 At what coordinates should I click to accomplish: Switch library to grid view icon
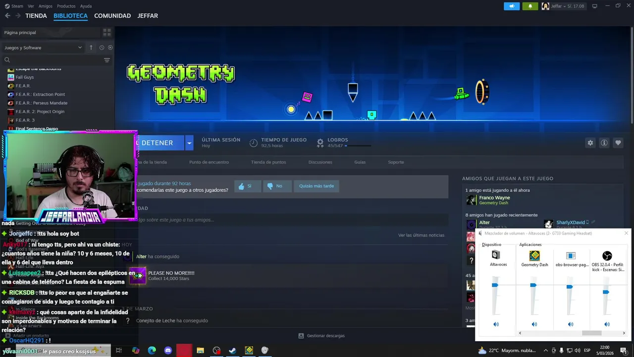(x=106, y=32)
